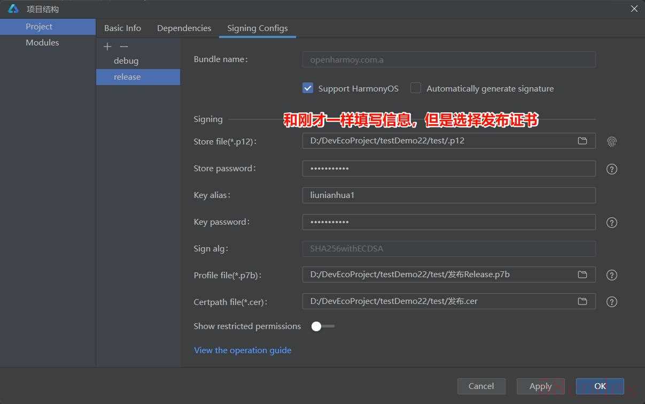Click the Profile file(*.p7b) label
Viewport: 645px width, 404px height.
pos(228,276)
